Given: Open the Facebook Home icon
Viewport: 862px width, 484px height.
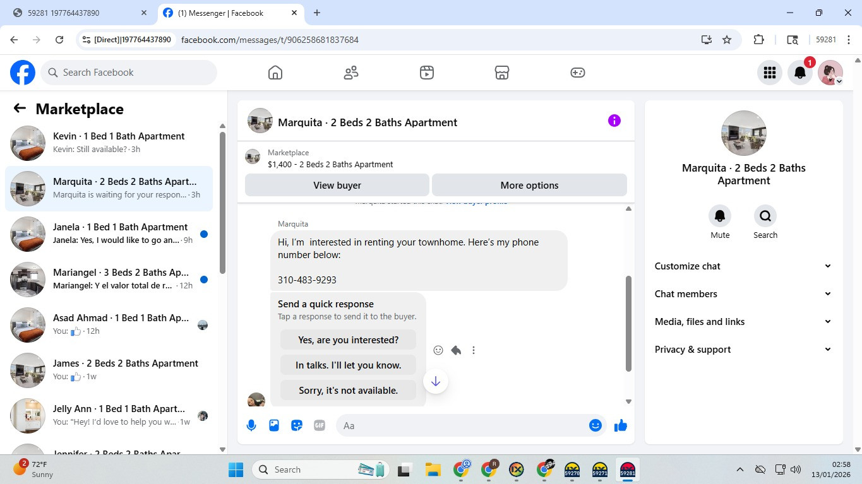Looking at the screenshot, I should pos(275,73).
